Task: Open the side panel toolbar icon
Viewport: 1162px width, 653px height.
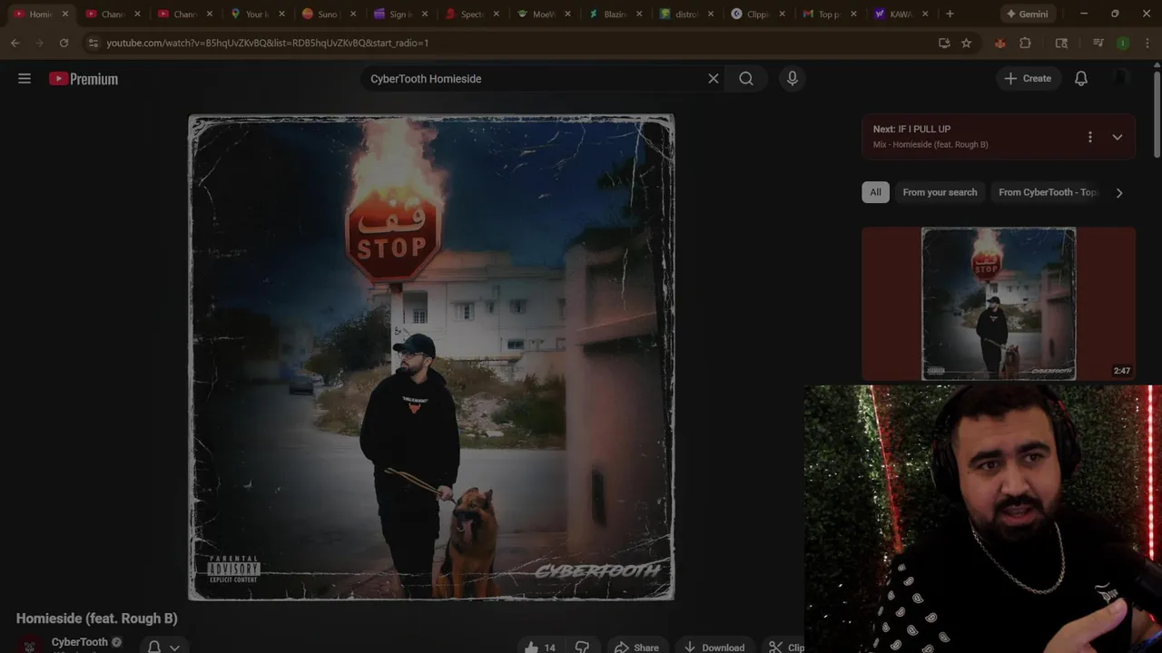Action: pyautogui.click(x=1061, y=43)
